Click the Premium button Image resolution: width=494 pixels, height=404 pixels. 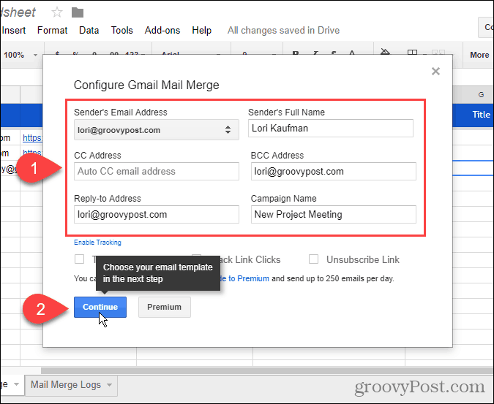(165, 307)
